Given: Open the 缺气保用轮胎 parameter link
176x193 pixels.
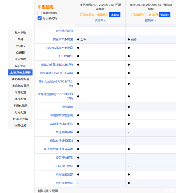Looking at the screenshot, I should [64, 31].
